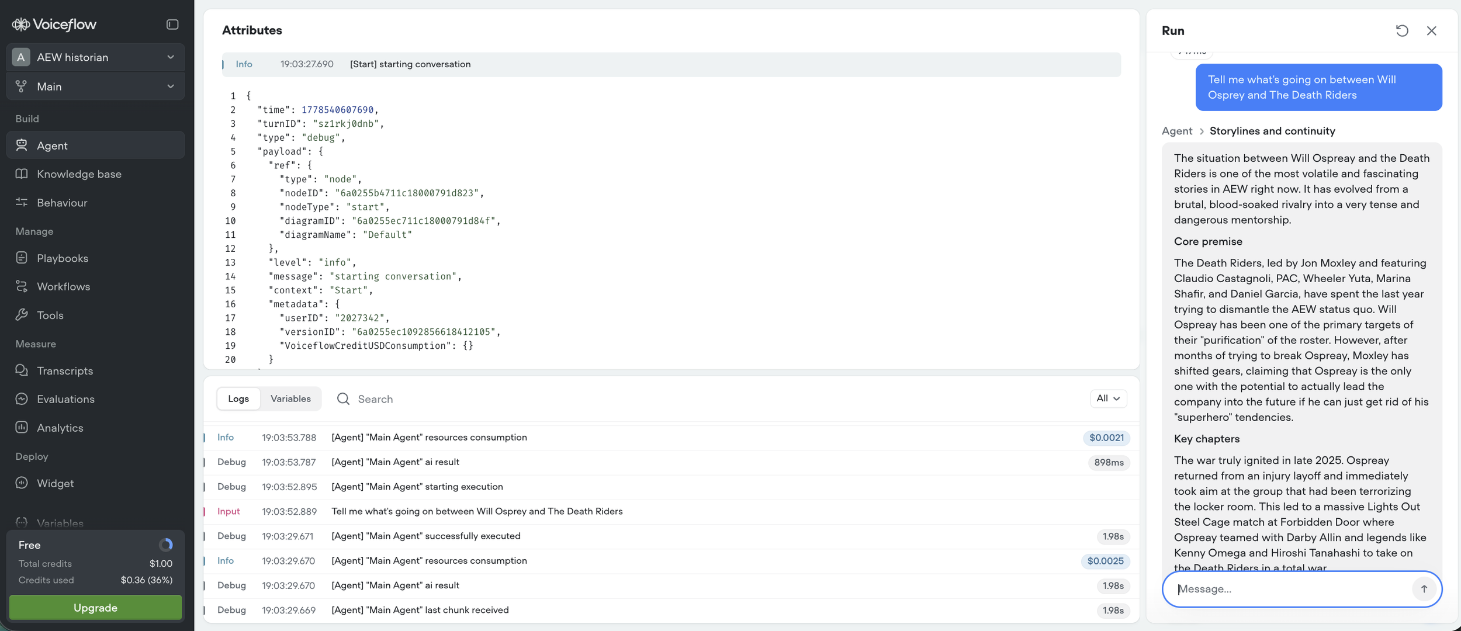Open the All log filter dropdown
This screenshot has width=1461, height=631.
click(1108, 398)
